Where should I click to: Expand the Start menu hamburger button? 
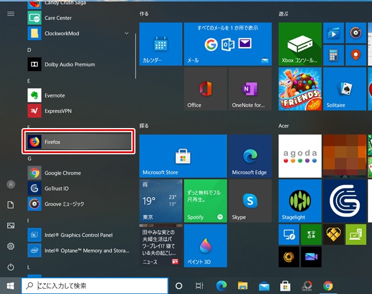tap(10, 14)
